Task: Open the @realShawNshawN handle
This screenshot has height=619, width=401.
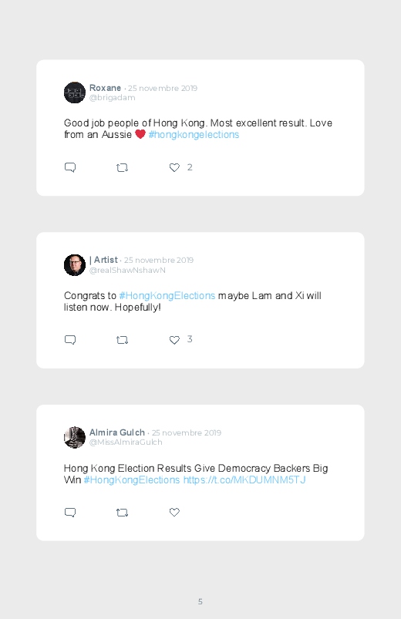Action: tap(127, 271)
